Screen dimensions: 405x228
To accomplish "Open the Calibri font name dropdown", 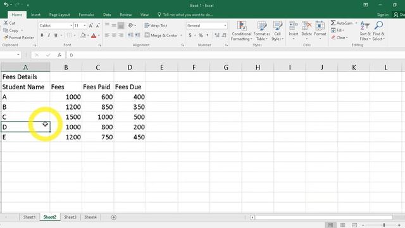I will tap(71, 25).
